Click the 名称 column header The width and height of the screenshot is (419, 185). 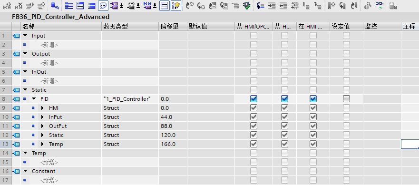pyautogui.click(x=61, y=27)
